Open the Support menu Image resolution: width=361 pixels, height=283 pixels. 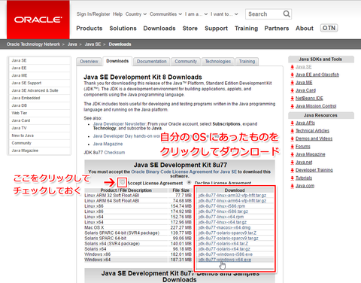[x=216, y=29]
